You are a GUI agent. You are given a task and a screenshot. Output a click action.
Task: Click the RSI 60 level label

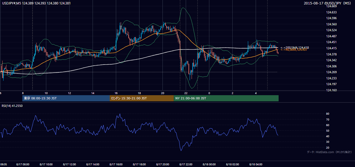tap(328, 125)
